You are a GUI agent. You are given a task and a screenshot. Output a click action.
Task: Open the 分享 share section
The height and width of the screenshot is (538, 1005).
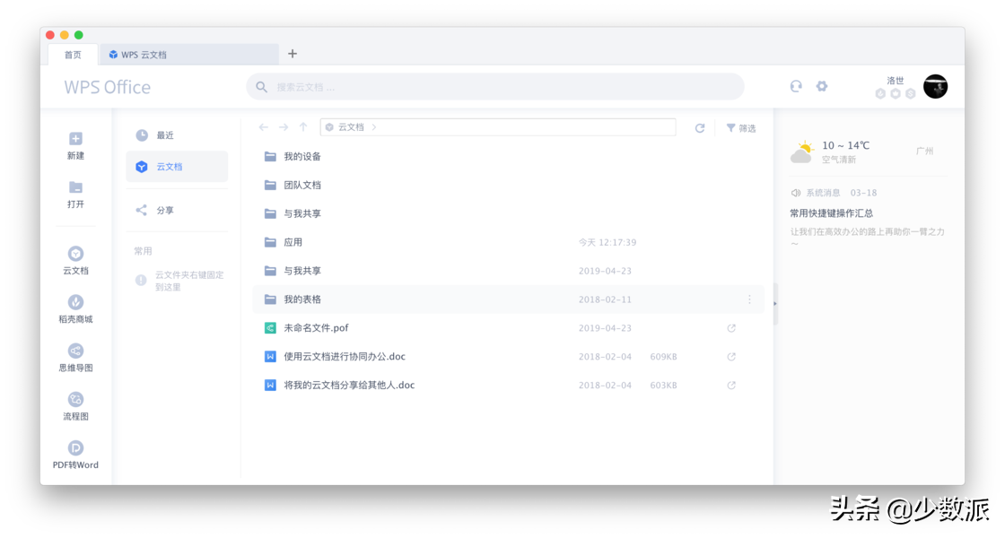177,210
